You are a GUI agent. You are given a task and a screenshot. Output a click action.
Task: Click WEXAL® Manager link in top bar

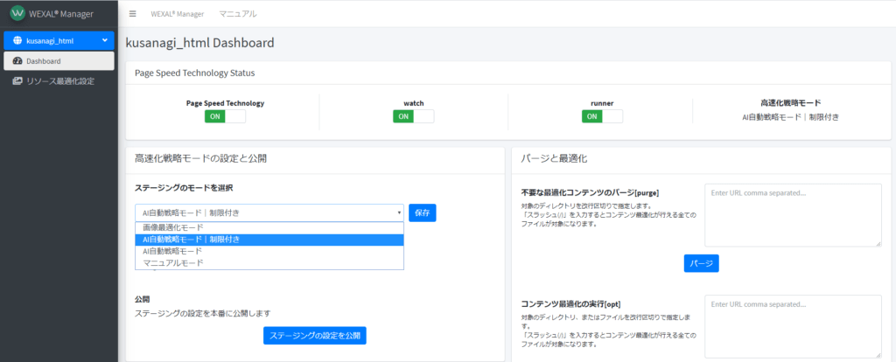point(177,14)
